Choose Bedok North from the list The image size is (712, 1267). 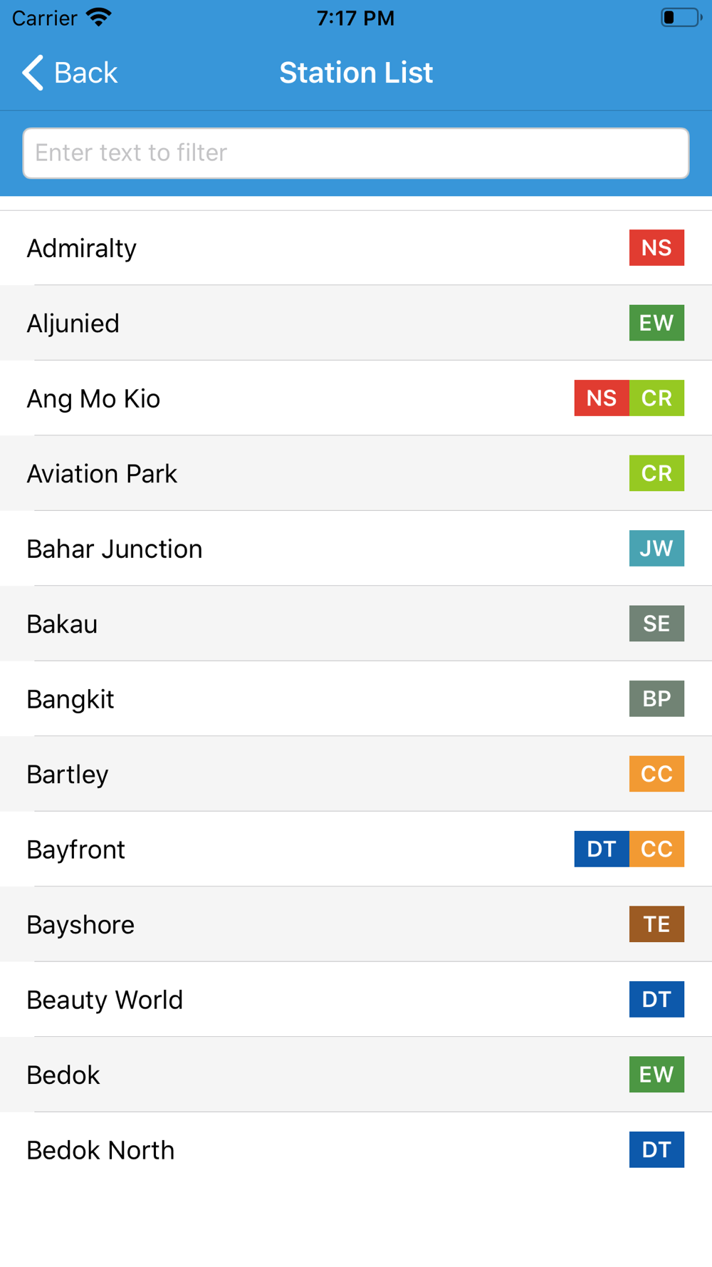[356, 1149]
